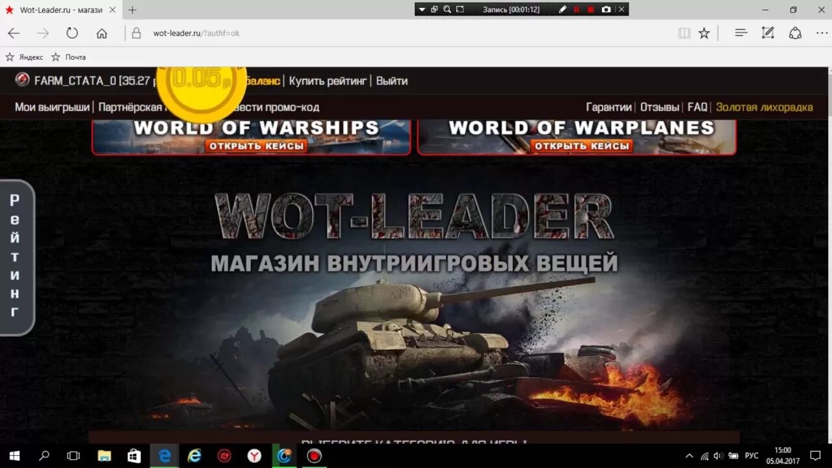Viewport: 832px width, 468px height.
Task: Open Task View on the taskbar
Action: point(73,456)
